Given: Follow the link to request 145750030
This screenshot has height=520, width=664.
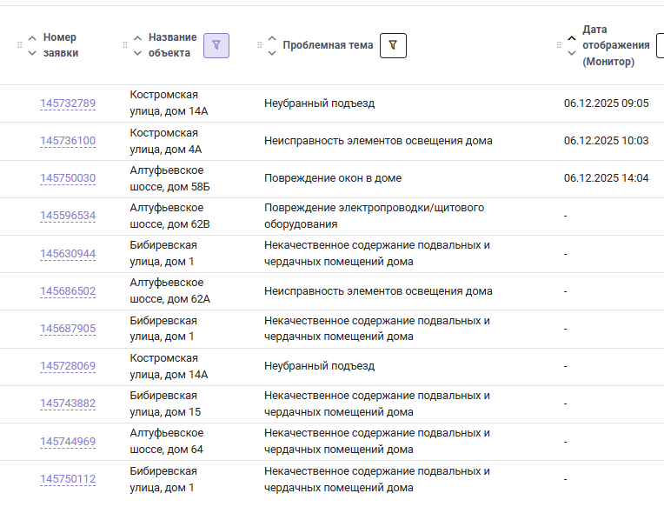Looking at the screenshot, I should (x=68, y=178).
